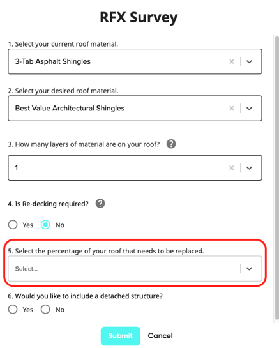Click the Best Value Architectural Shingles field
Screen dimensions: 279x348
135,109
